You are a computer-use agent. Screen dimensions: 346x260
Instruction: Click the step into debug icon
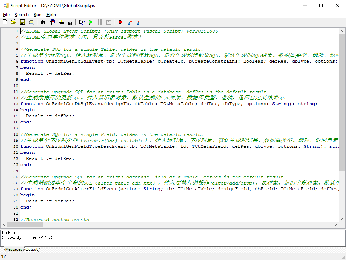point(138,22)
